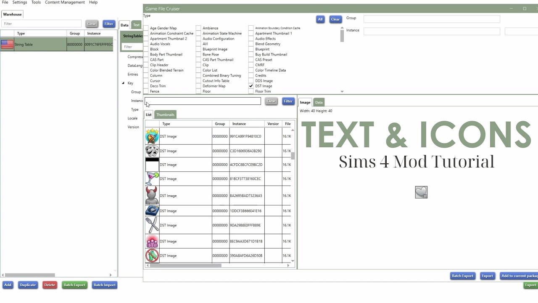Select the Warehouse tab
Screen dimensions: 538x303
[12, 14]
